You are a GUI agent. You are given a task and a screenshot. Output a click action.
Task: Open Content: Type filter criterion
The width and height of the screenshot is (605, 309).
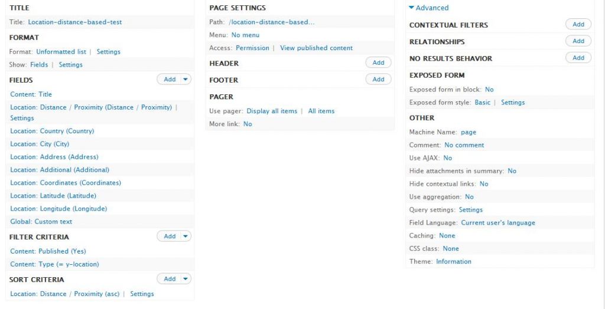tap(54, 264)
